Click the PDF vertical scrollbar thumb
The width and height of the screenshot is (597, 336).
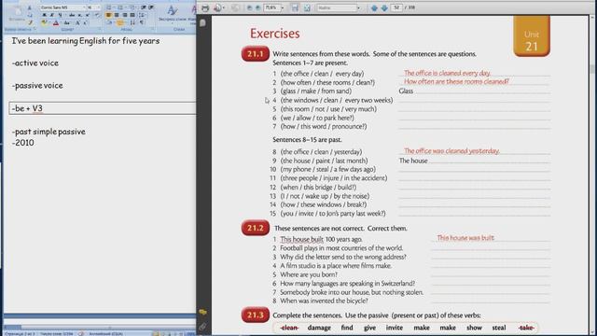(x=592, y=69)
